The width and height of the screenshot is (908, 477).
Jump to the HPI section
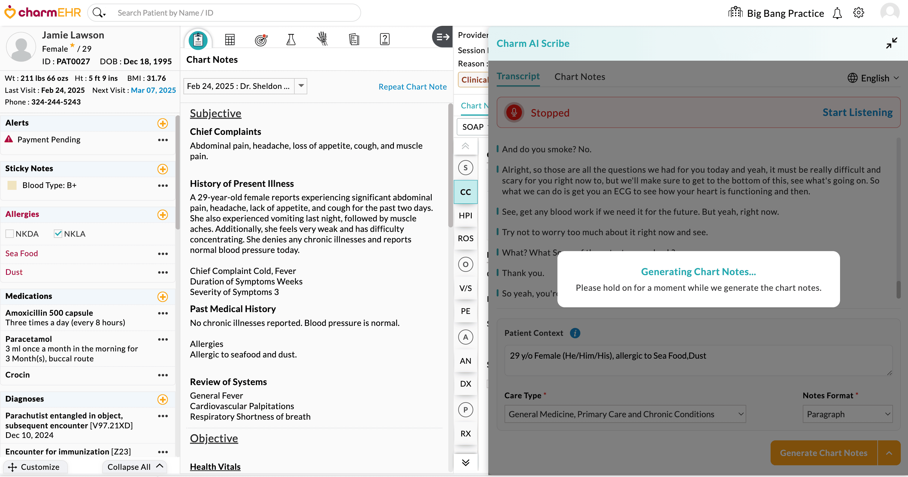coord(465,215)
